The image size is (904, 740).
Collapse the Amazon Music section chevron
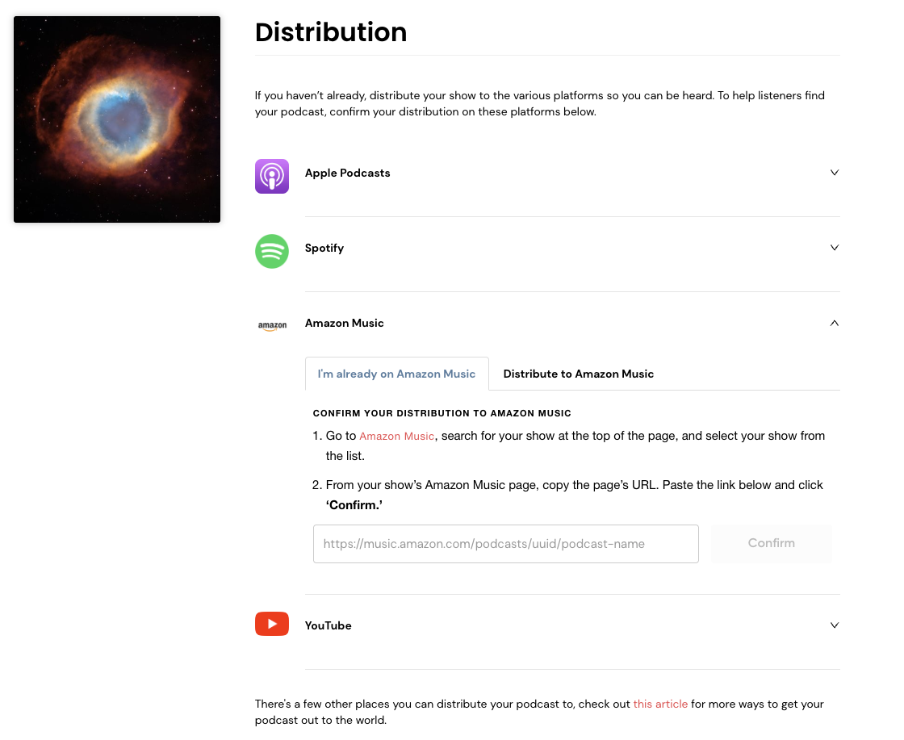(834, 323)
